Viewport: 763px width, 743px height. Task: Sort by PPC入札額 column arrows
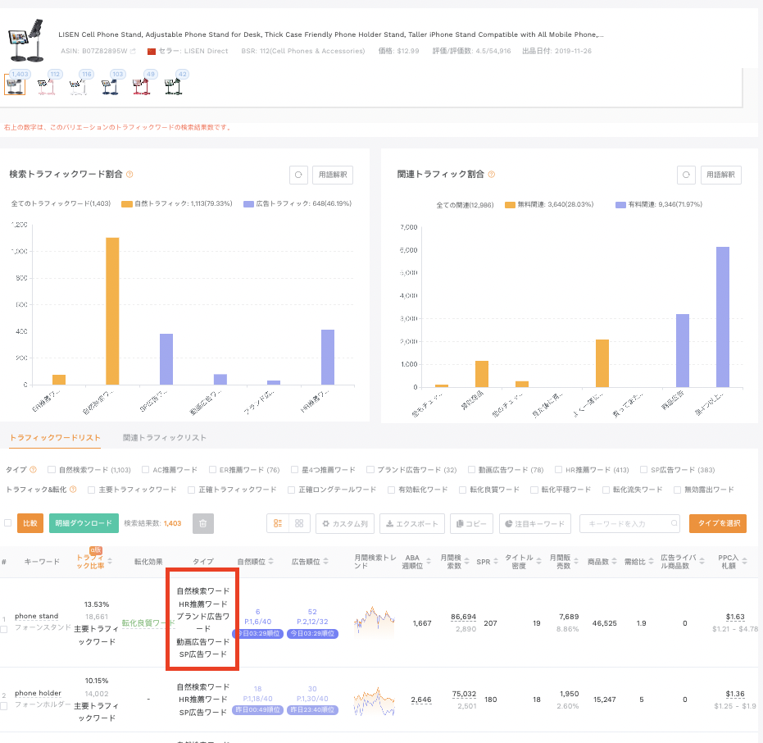coord(744,562)
